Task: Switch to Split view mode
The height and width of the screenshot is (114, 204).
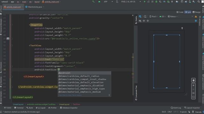Action: point(188,12)
